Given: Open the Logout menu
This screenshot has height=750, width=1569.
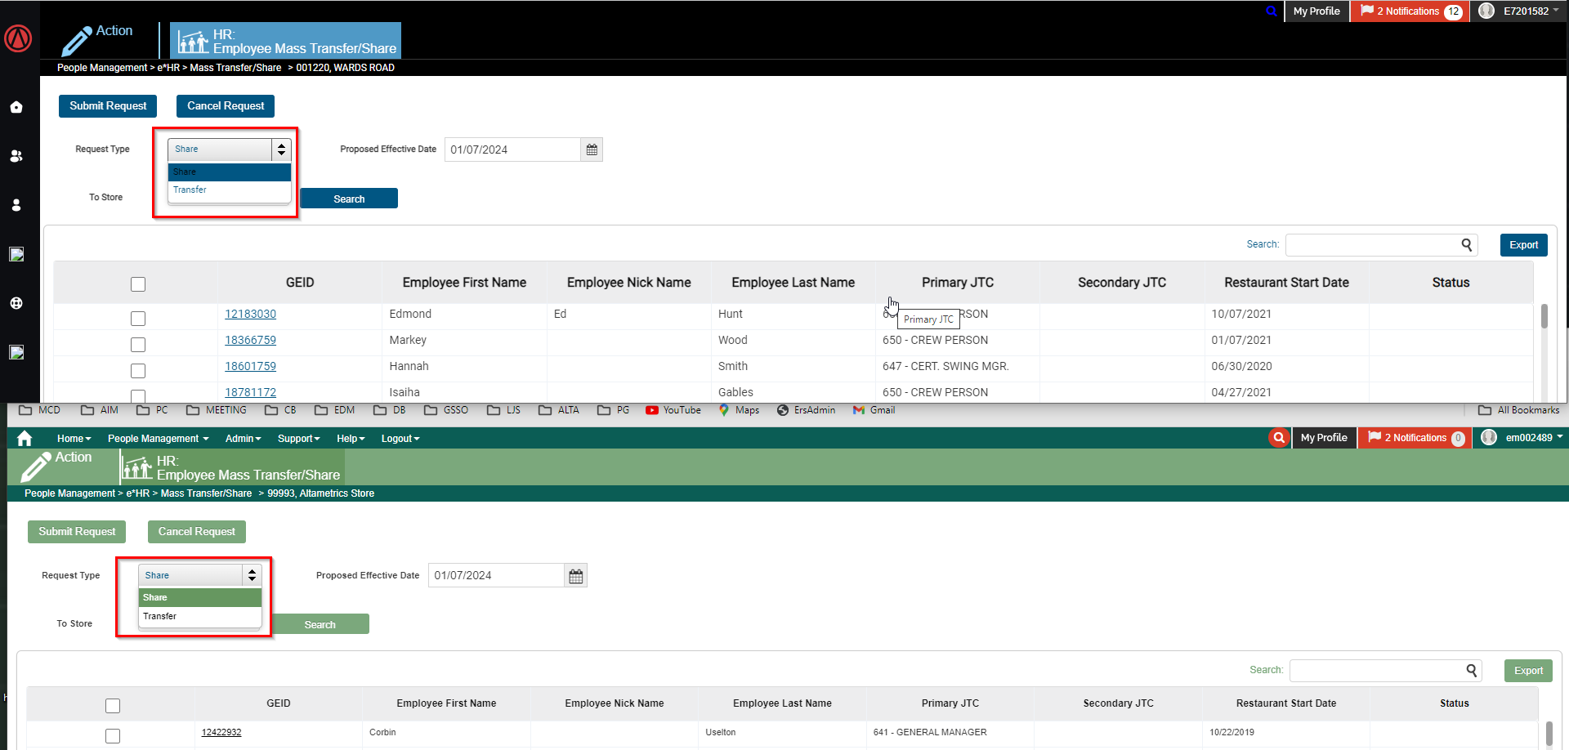Looking at the screenshot, I should (400, 439).
